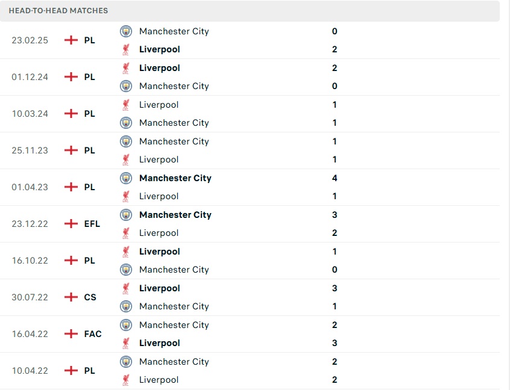The height and width of the screenshot is (390, 510).
Task: Open Liverpool team from the 23.02.25 match
Action: tap(159, 49)
